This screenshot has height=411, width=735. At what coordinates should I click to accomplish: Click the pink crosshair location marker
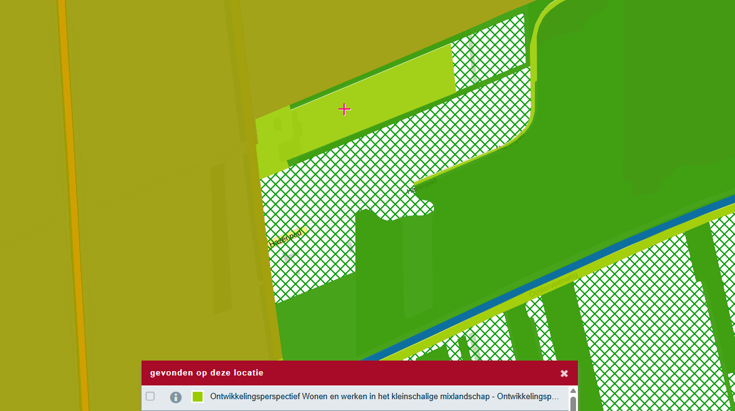point(345,110)
